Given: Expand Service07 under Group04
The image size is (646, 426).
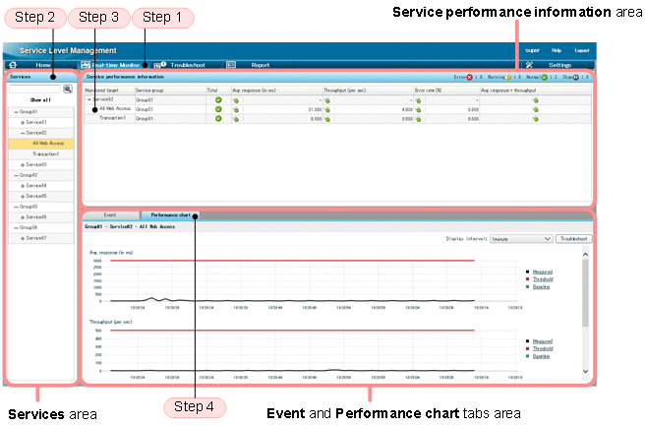Looking at the screenshot, I should click(x=23, y=237).
